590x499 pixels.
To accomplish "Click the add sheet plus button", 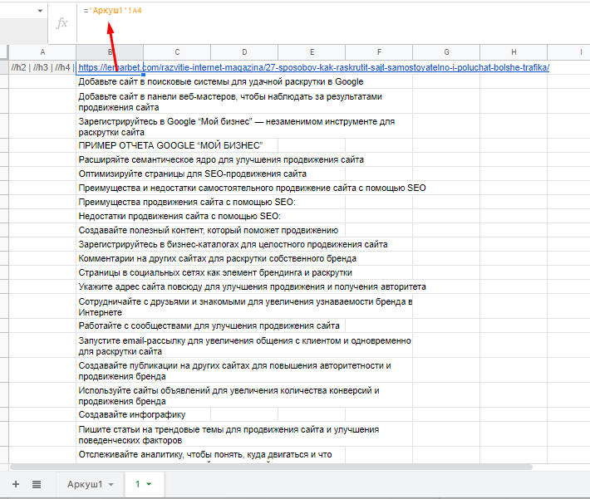I will tap(15, 484).
